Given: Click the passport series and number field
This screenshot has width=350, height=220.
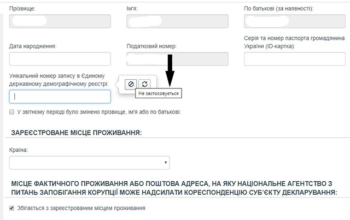Looking at the screenshot, I should [x=294, y=59].
